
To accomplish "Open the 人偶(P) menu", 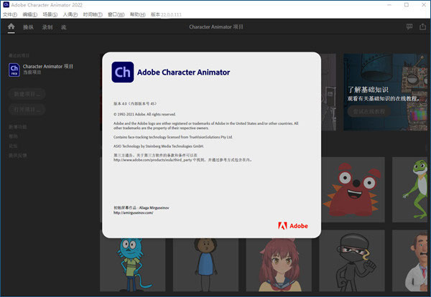I will pyautogui.click(x=70, y=14).
